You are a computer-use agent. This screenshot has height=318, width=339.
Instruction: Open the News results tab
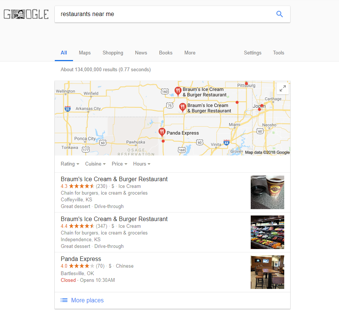click(141, 53)
